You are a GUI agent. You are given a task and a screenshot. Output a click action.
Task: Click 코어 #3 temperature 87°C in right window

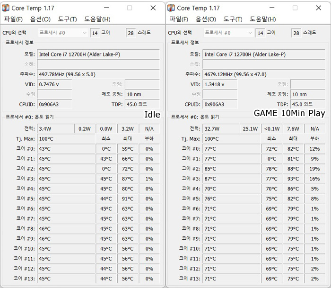point(232,179)
